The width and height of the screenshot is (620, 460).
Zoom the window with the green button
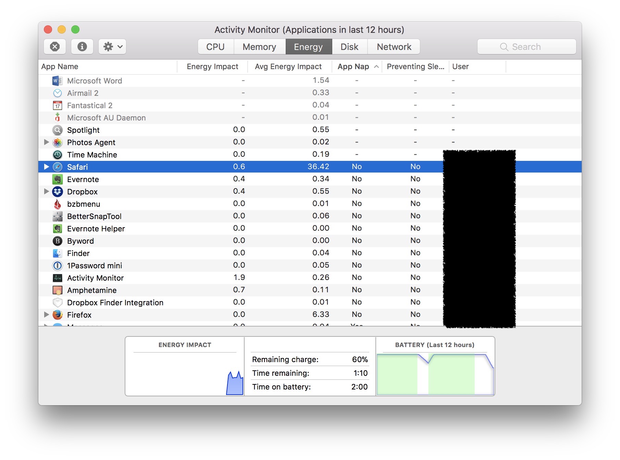pyautogui.click(x=75, y=29)
